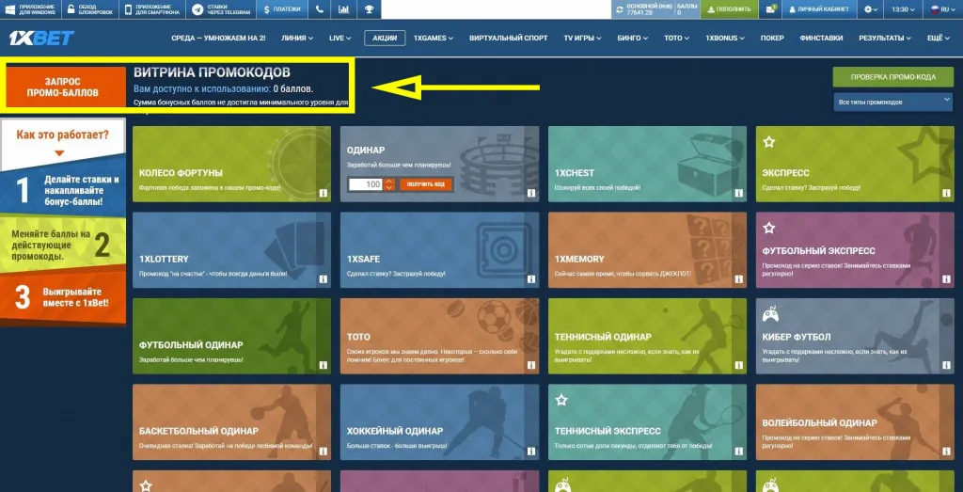963x492 pixels.
Task: Expand the LIVE menu
Action: click(x=339, y=38)
